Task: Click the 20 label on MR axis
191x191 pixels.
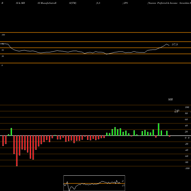Action: point(186,132)
